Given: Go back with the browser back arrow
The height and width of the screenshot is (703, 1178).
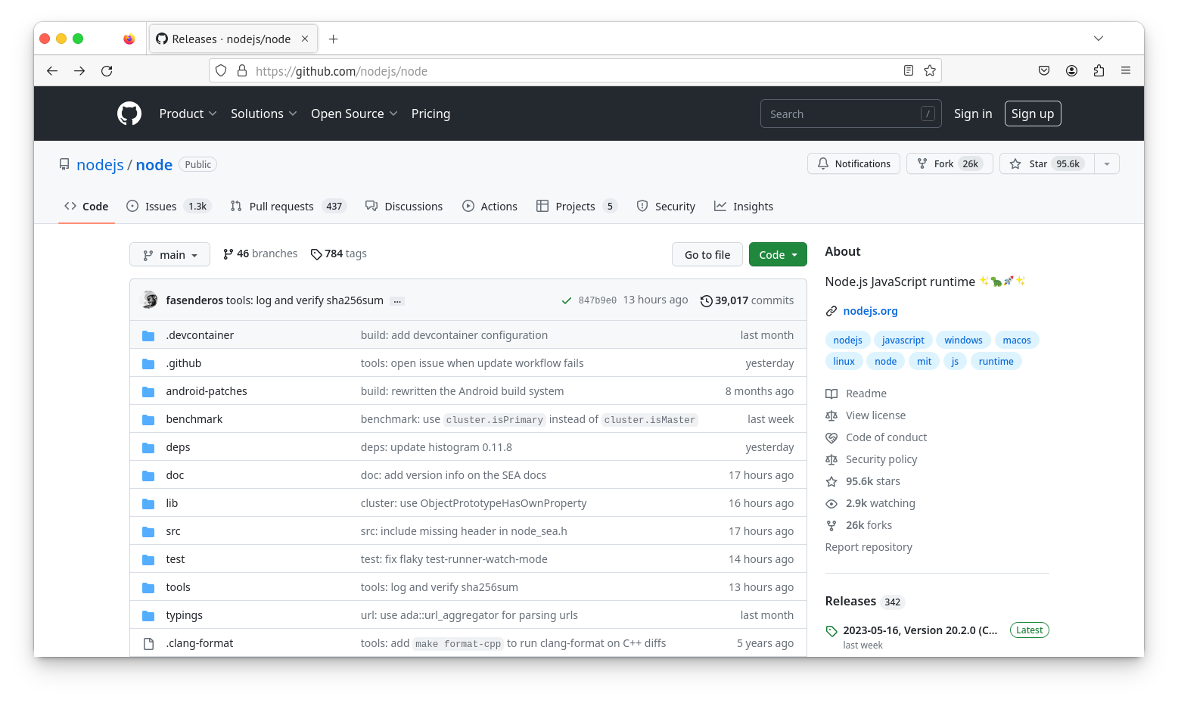Looking at the screenshot, I should (52, 71).
